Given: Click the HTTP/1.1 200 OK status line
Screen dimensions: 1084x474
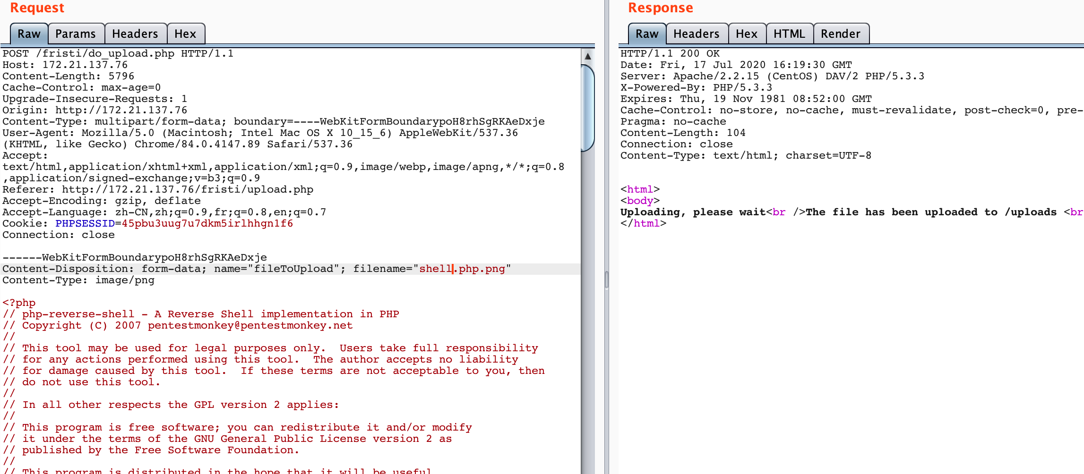Looking at the screenshot, I should [x=670, y=53].
